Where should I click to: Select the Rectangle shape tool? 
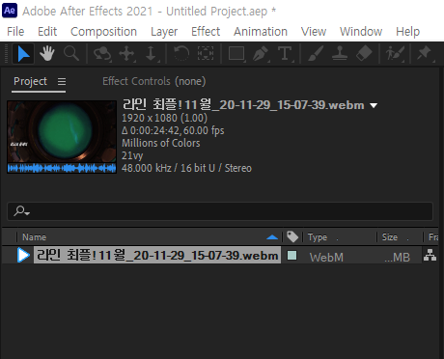236,53
